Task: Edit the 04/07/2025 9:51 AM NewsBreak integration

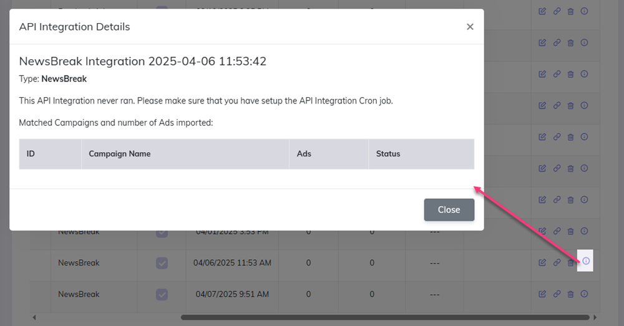Action: (x=542, y=294)
